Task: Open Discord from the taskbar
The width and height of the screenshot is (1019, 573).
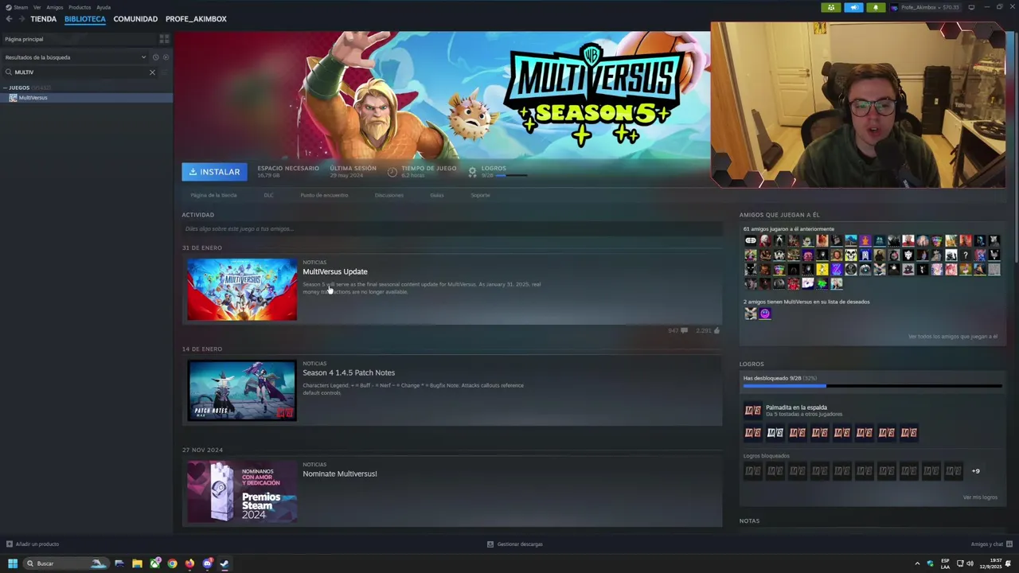Action: point(207,563)
